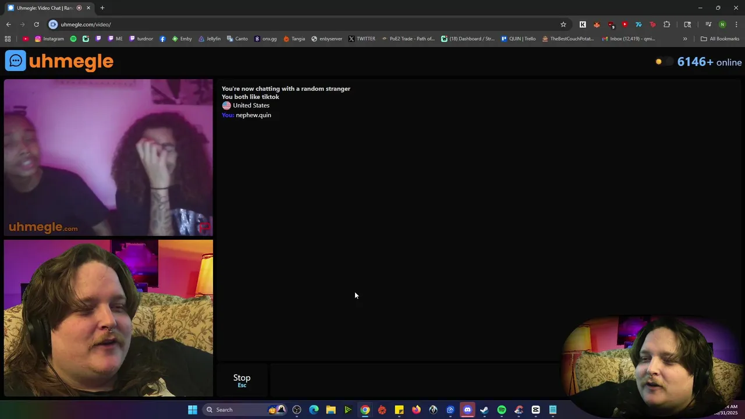Open the YouTube bookmark icon
Viewport: 745px width, 419px height.
26,39
